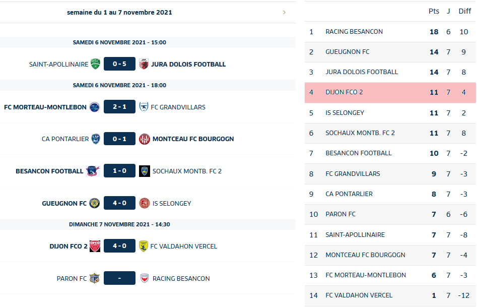The width and height of the screenshot is (477, 307).
Task: Open the 0 - 5 score match details
Action: coord(119,64)
